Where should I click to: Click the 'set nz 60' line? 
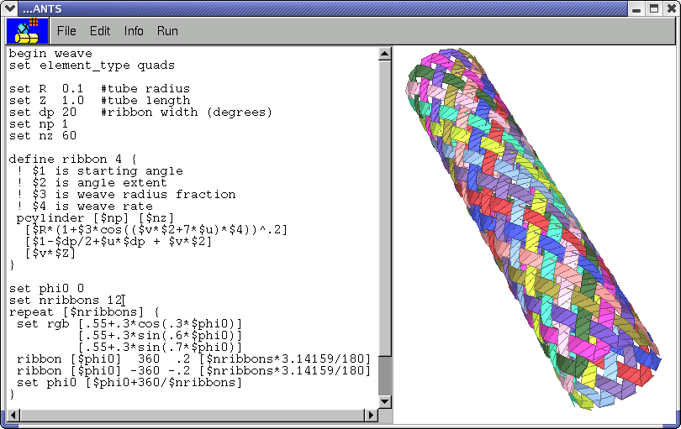pyautogui.click(x=42, y=135)
